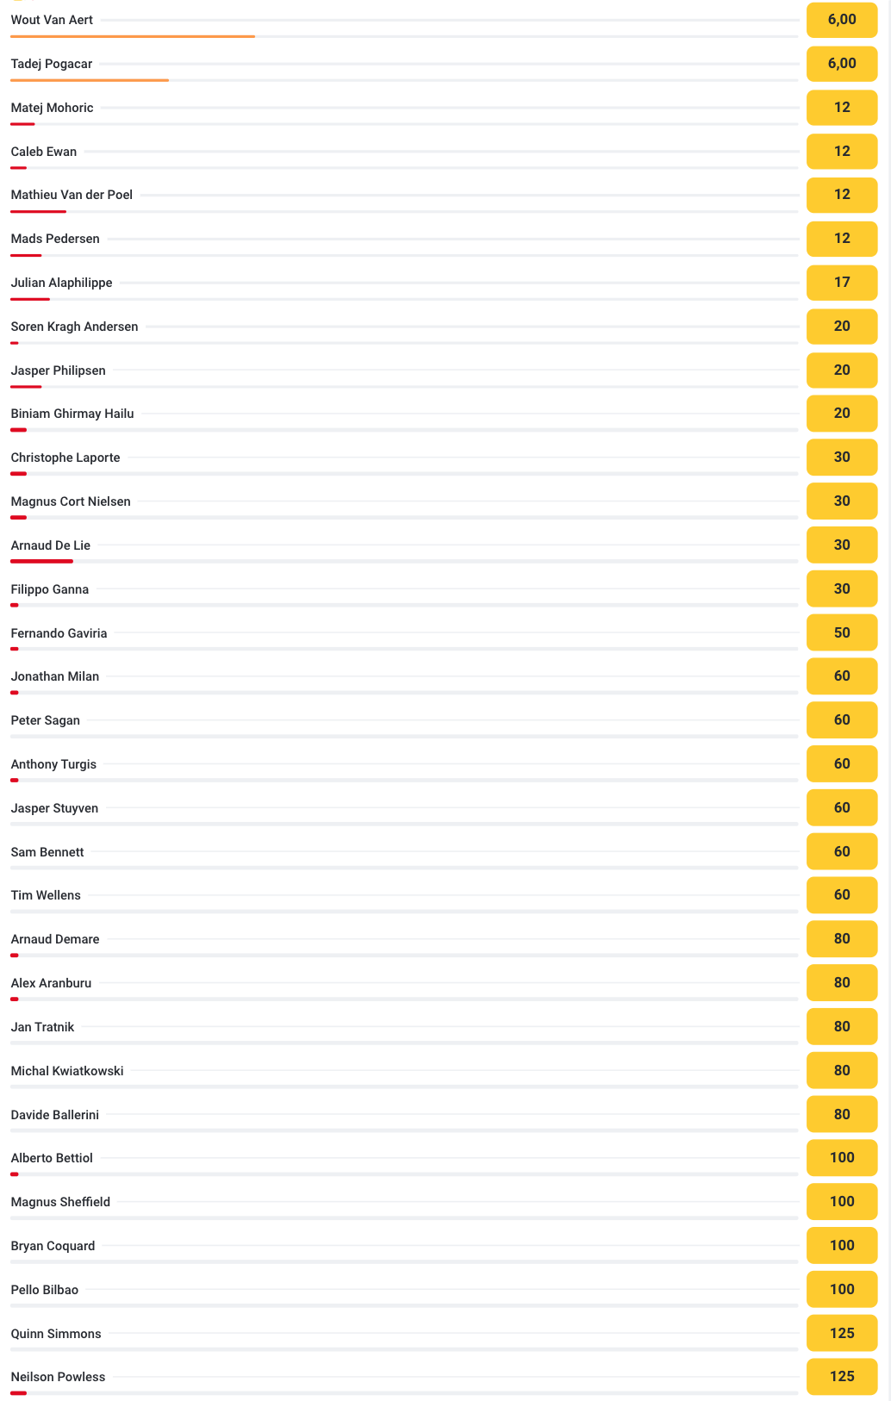Viewport: 891px width, 1401px height.
Task: Pick Matej Mohoric's odds of 12
Action: [841, 108]
